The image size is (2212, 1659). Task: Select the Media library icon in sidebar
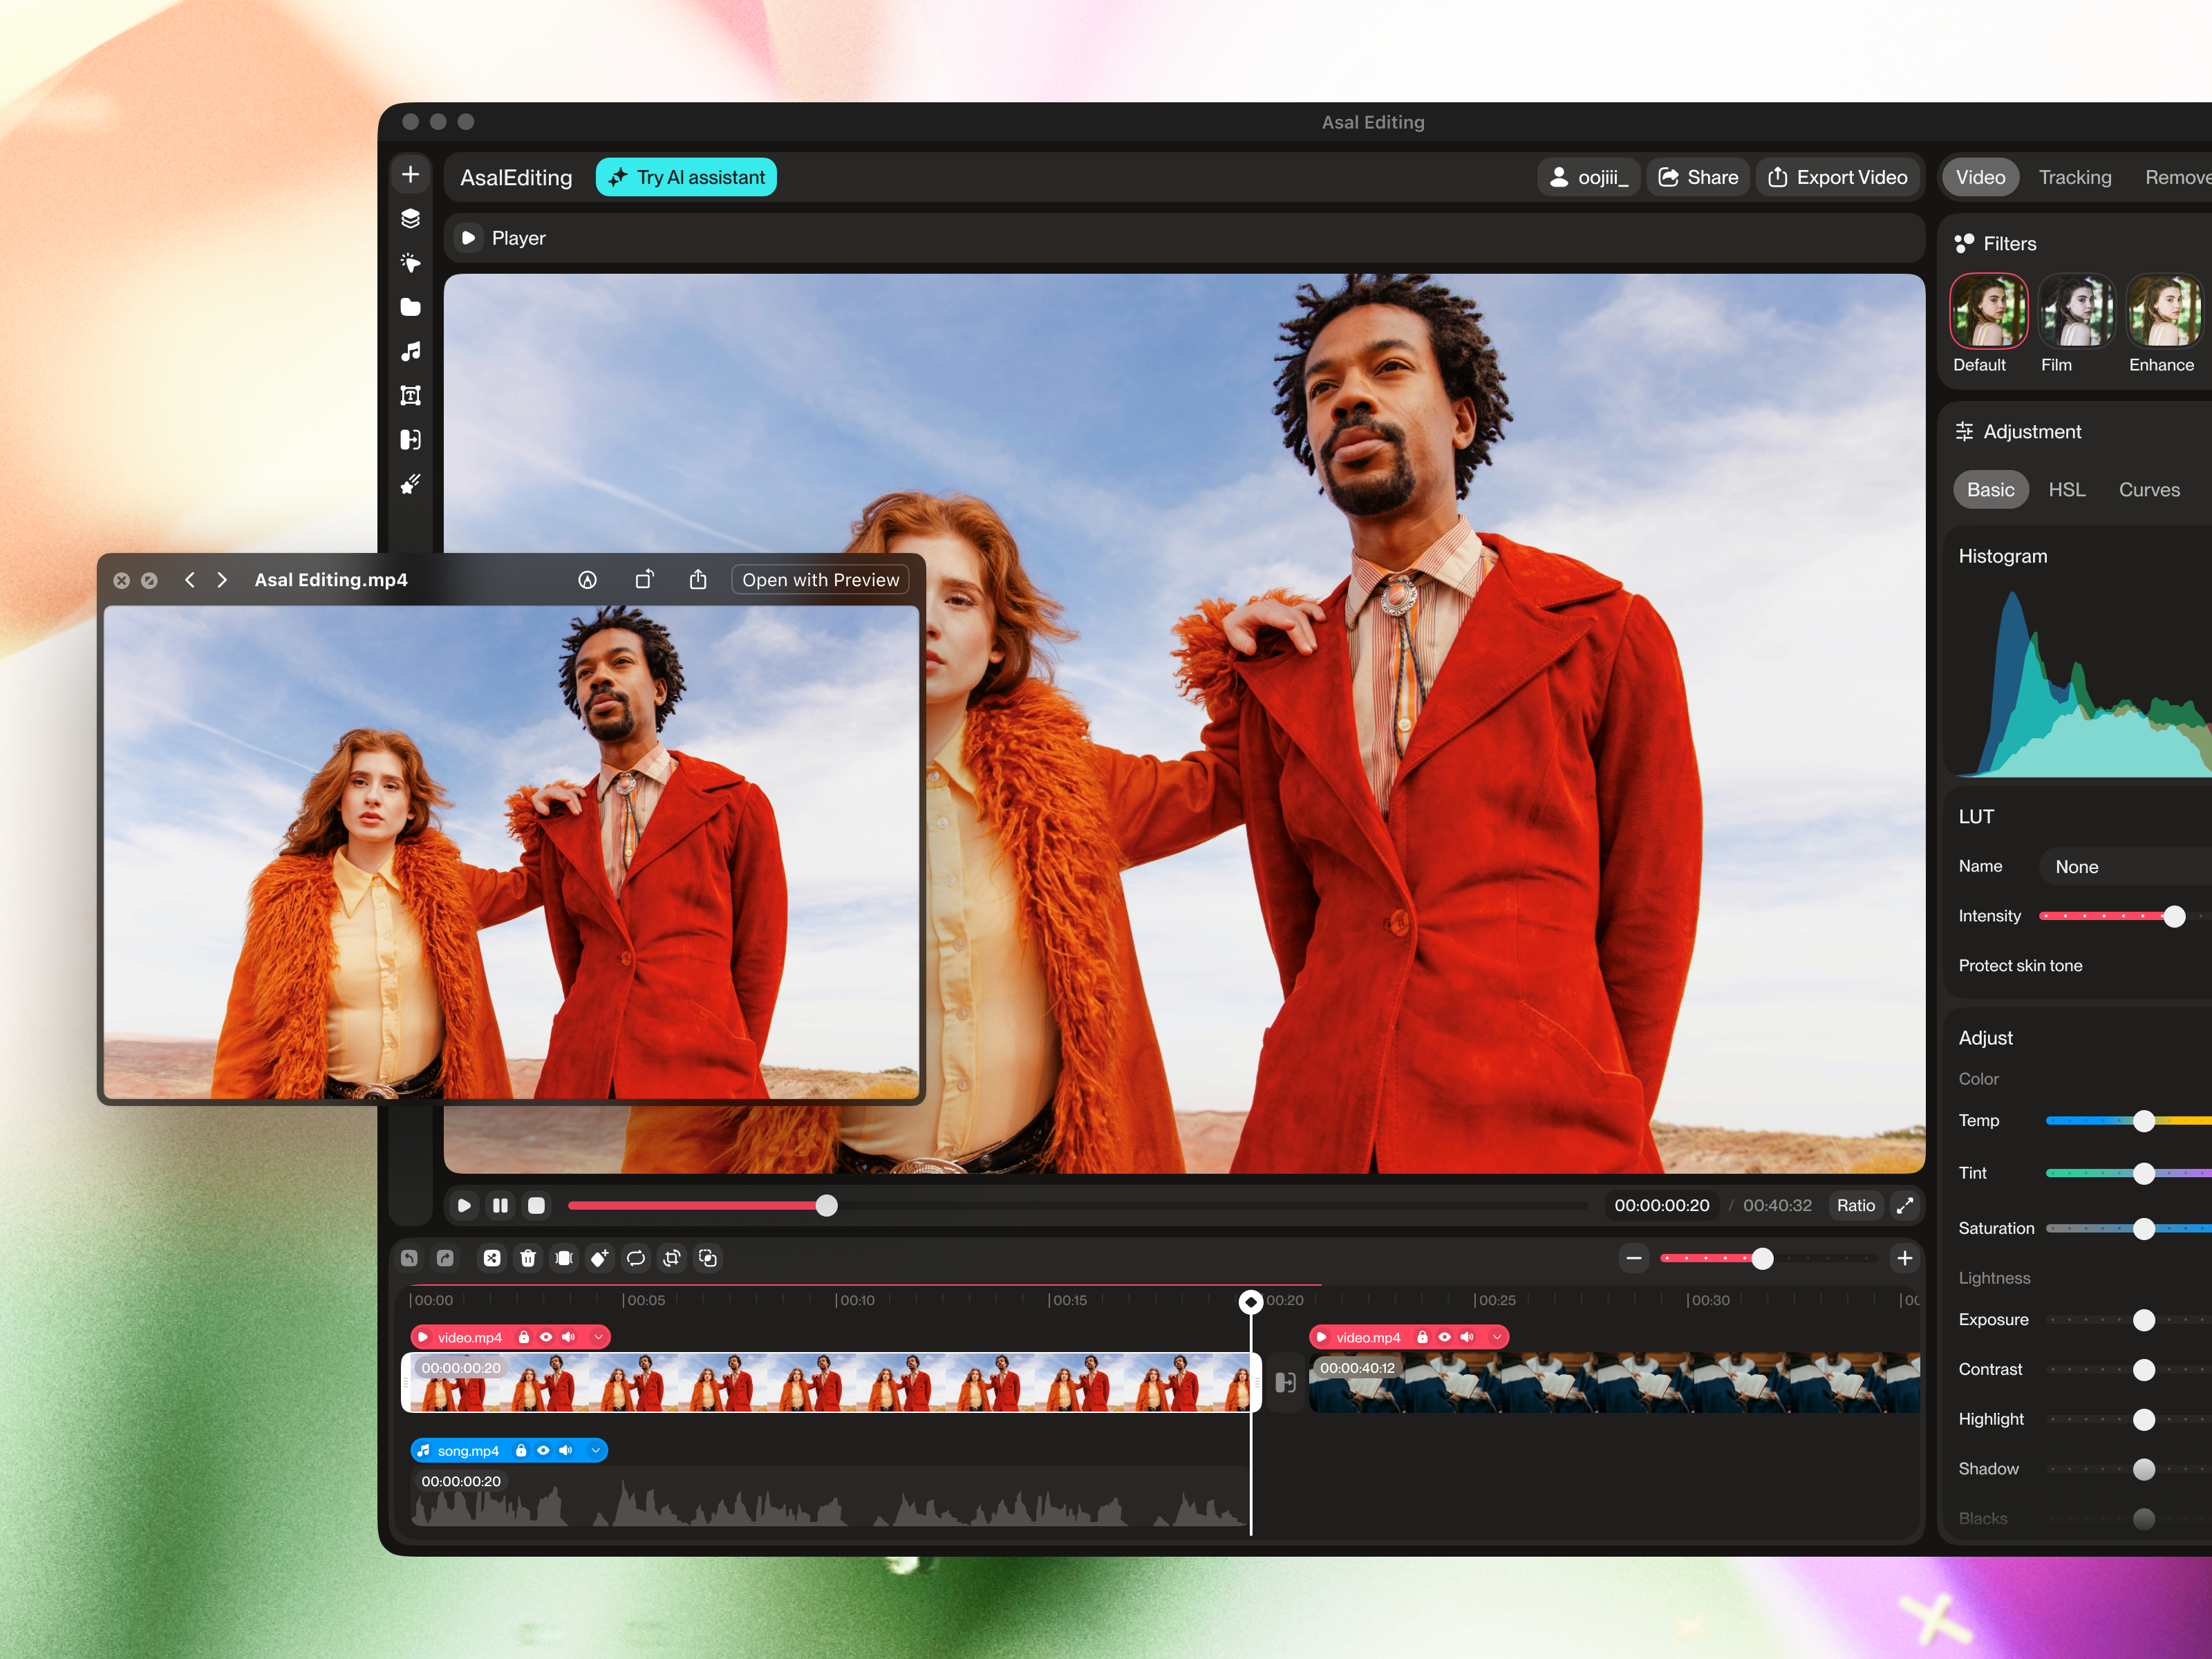point(410,307)
